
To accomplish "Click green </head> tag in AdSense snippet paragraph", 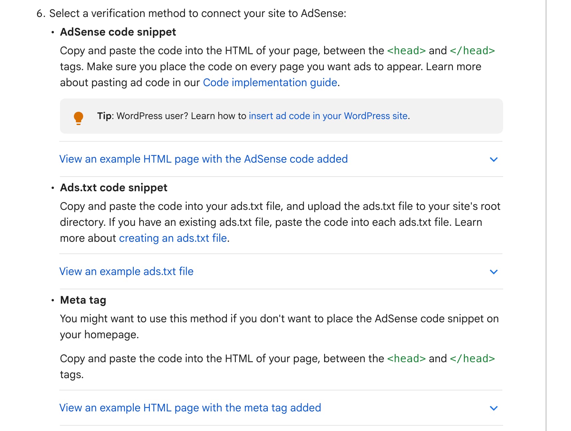I will 472,51.
